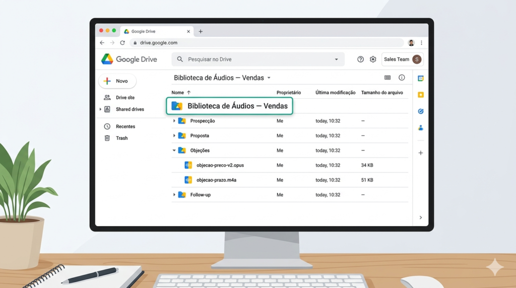Screen dimensions: 516x288
Task: Click the 34 KB size cell
Action: (367, 165)
